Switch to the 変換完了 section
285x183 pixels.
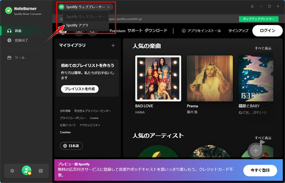tap(22, 40)
